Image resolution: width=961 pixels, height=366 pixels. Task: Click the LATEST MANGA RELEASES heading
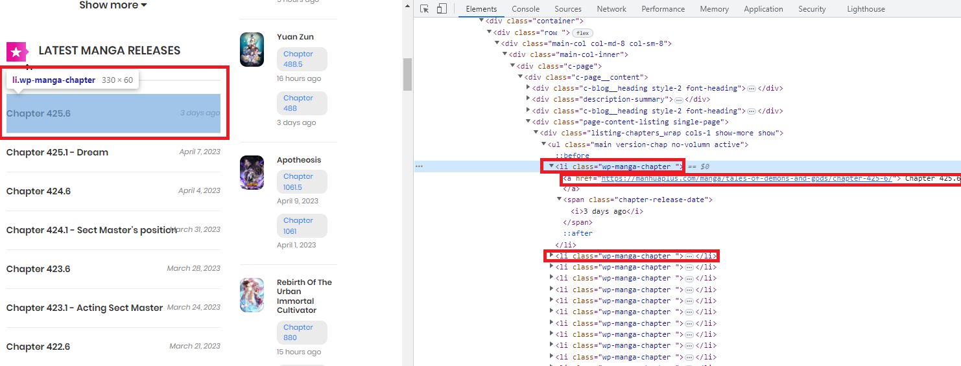[x=110, y=51]
